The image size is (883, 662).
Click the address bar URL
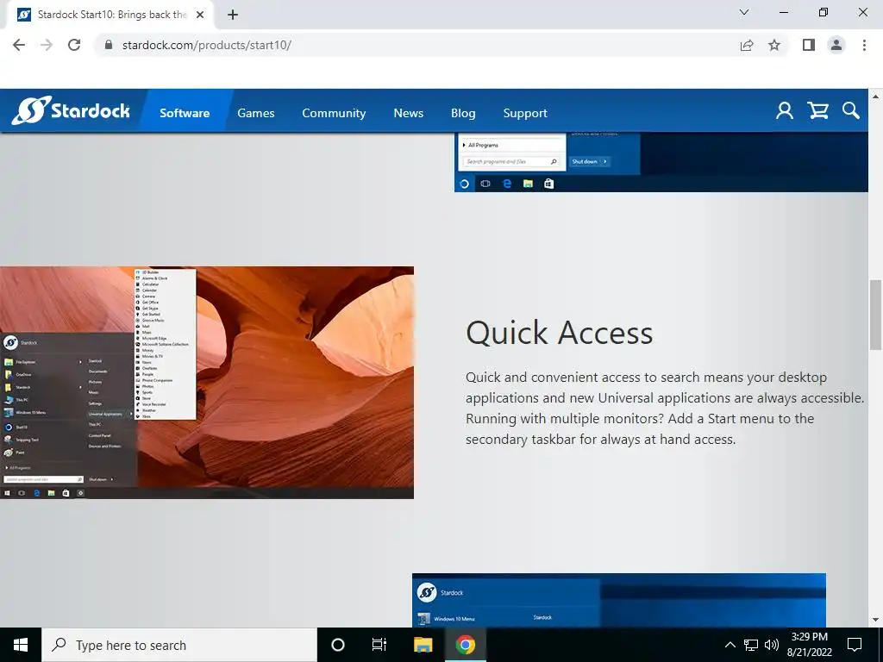click(x=207, y=45)
